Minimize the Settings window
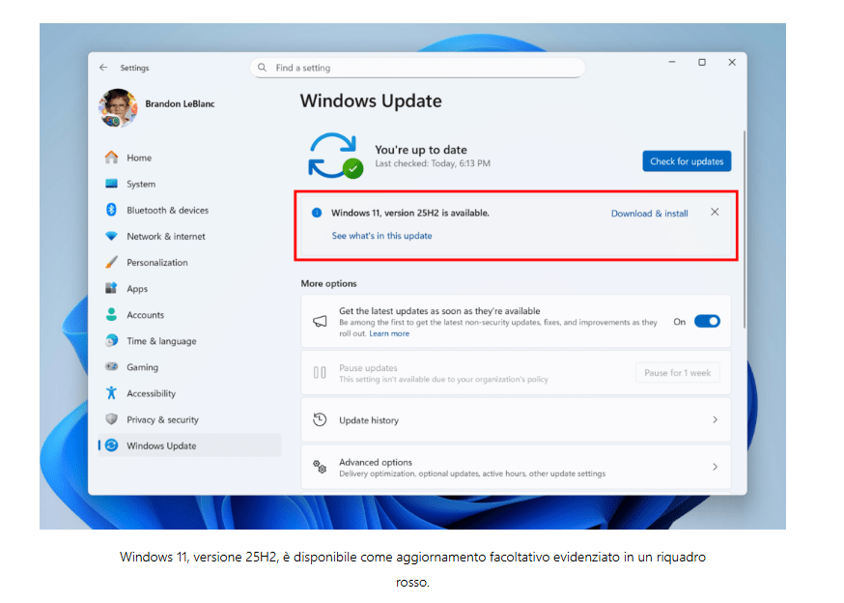 (x=672, y=63)
